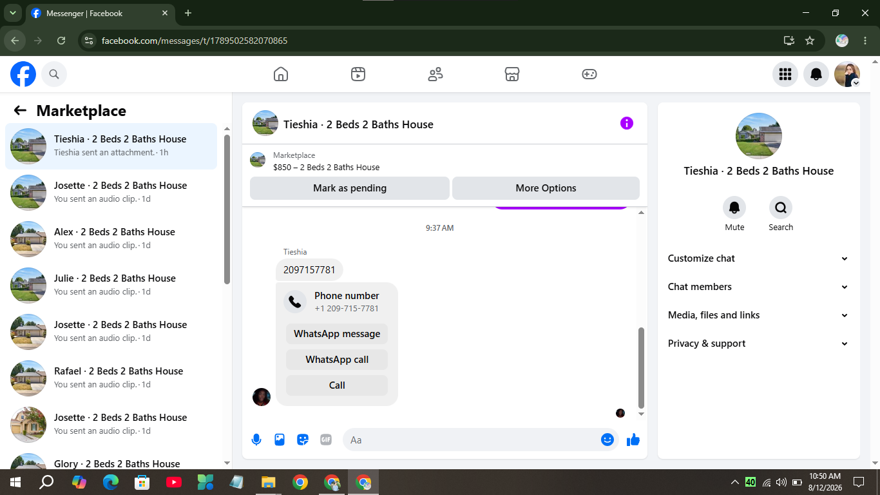
Task: Show hidden system tray icons
Action: [x=734, y=481]
